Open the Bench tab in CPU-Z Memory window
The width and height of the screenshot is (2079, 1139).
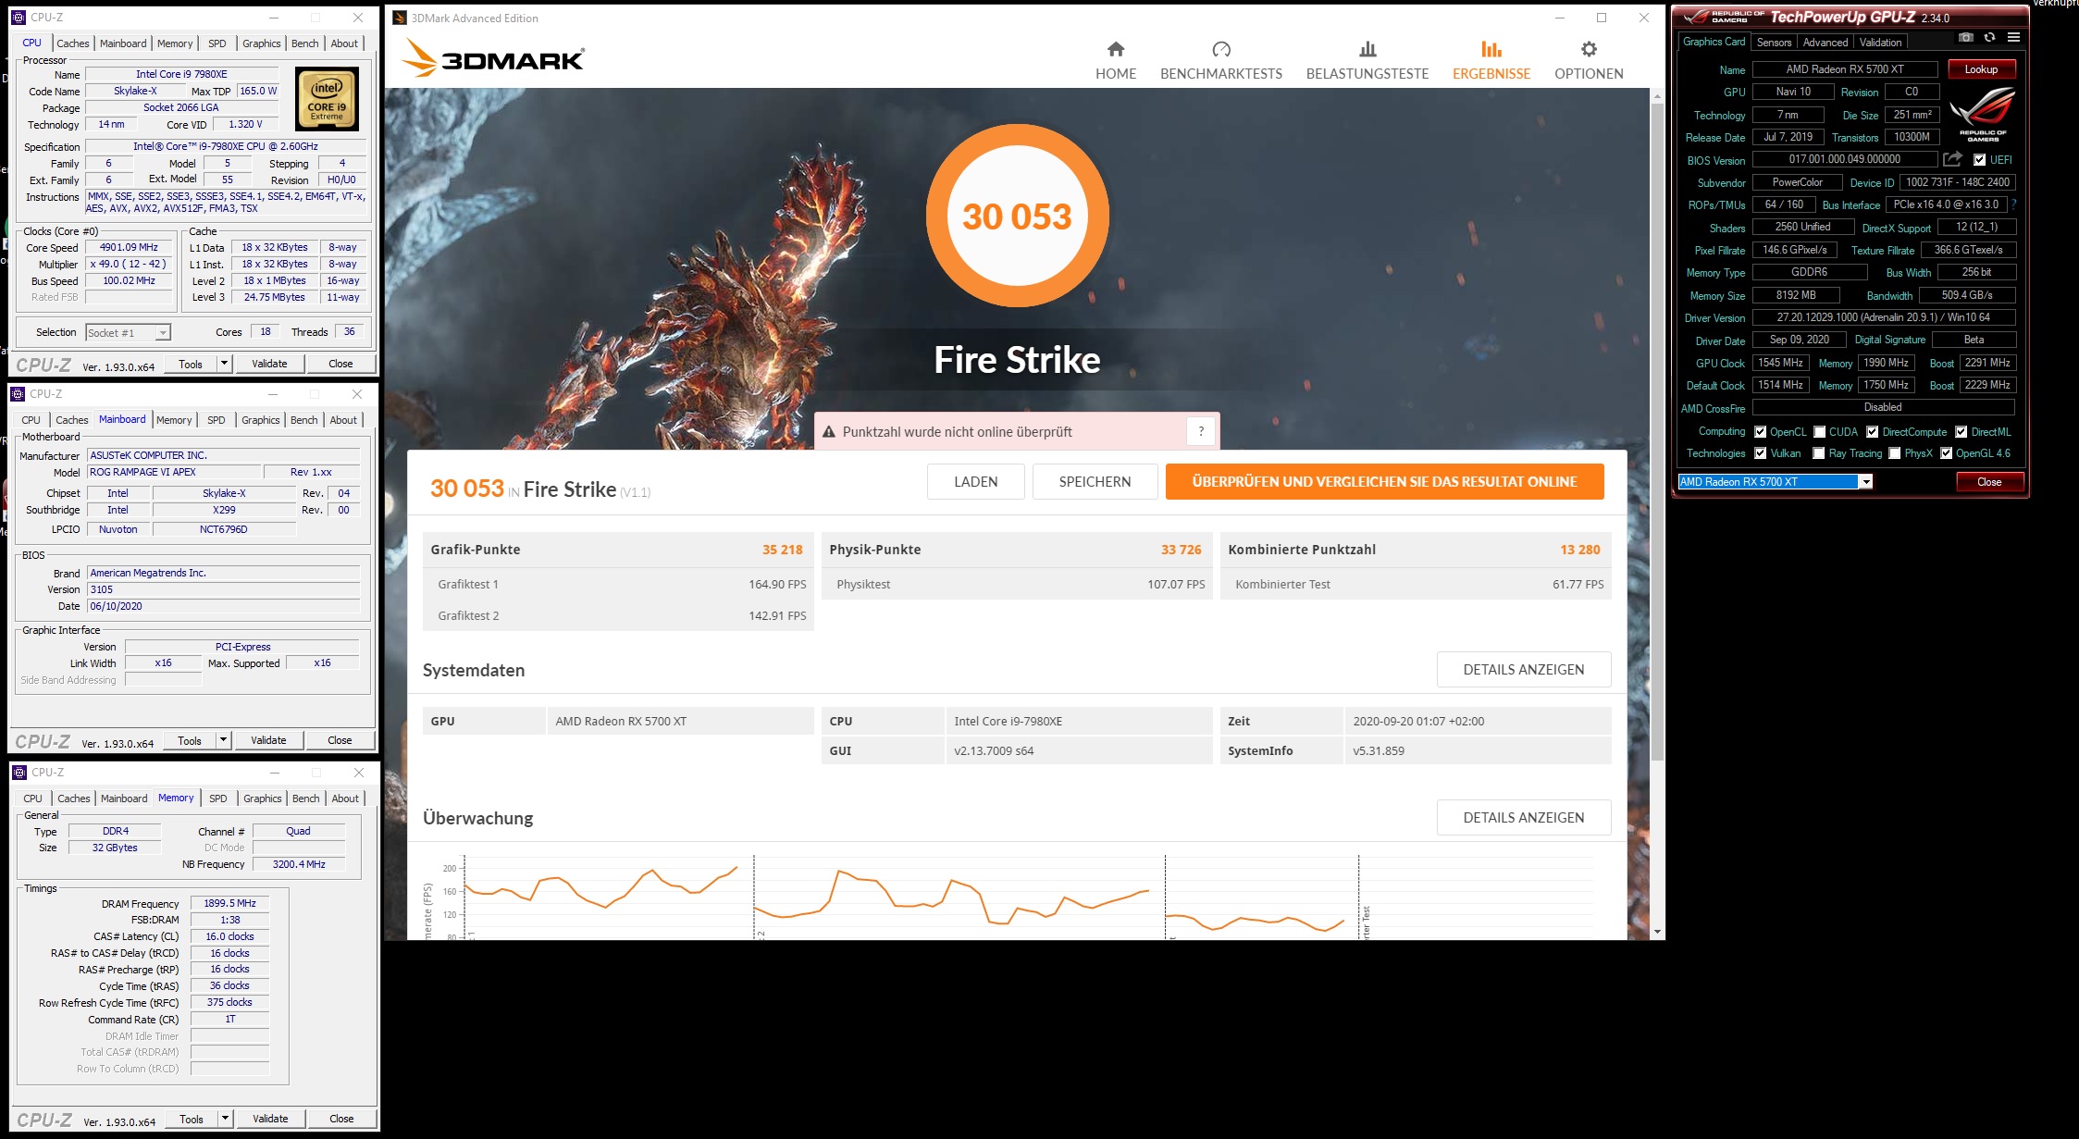pyautogui.click(x=305, y=799)
